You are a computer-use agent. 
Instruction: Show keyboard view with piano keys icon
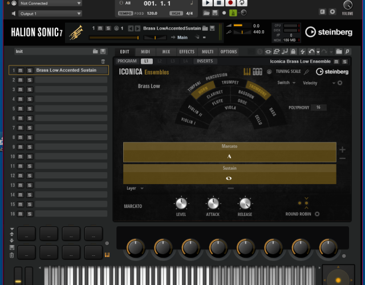tap(247, 72)
